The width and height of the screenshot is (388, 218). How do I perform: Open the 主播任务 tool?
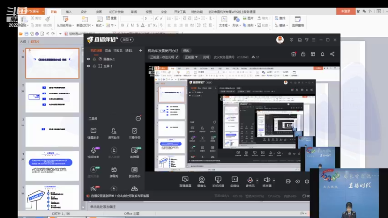(134, 133)
